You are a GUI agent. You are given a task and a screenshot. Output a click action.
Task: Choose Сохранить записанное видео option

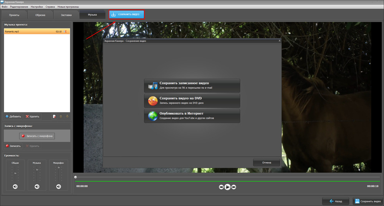(192, 85)
